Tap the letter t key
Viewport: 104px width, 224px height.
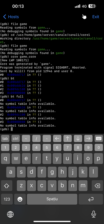coord(47,158)
